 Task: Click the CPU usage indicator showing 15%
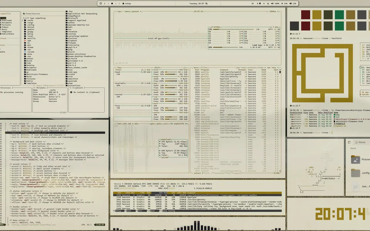[x=285, y=3]
